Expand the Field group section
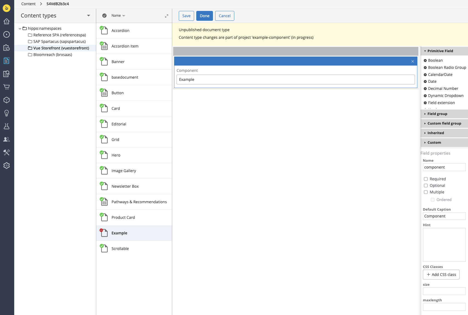Image resolution: width=468 pixels, height=315 pixels. [437, 114]
